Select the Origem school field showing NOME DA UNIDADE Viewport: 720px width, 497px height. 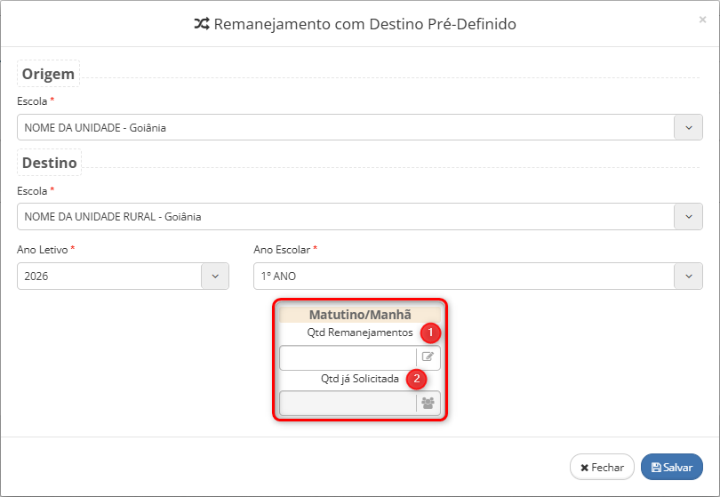[x=346, y=127]
